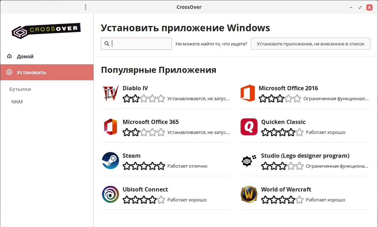Viewport: 378px width, 227px height.
Task: Click the magnifier icon in the search box
Action: click(107, 44)
